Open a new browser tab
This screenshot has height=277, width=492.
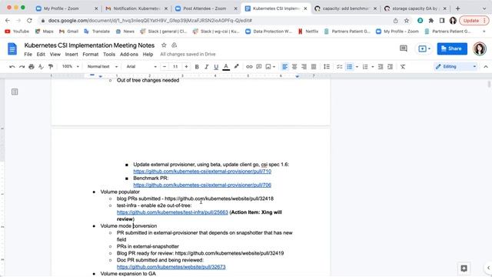pos(458,8)
